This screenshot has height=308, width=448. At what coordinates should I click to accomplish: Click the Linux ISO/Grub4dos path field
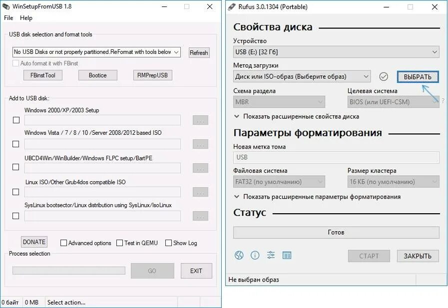[102, 192]
